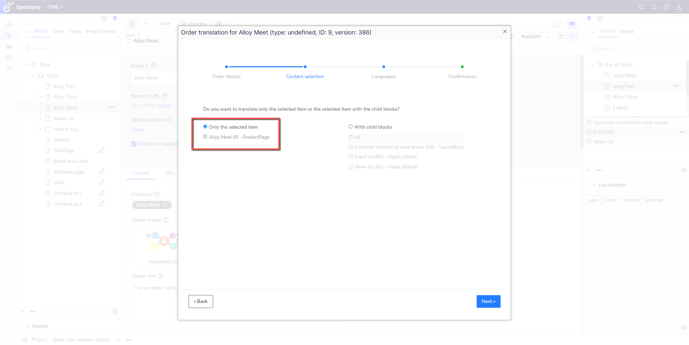Open notifications bell icon
Viewport: 689px width, 345px height.
[654, 7]
